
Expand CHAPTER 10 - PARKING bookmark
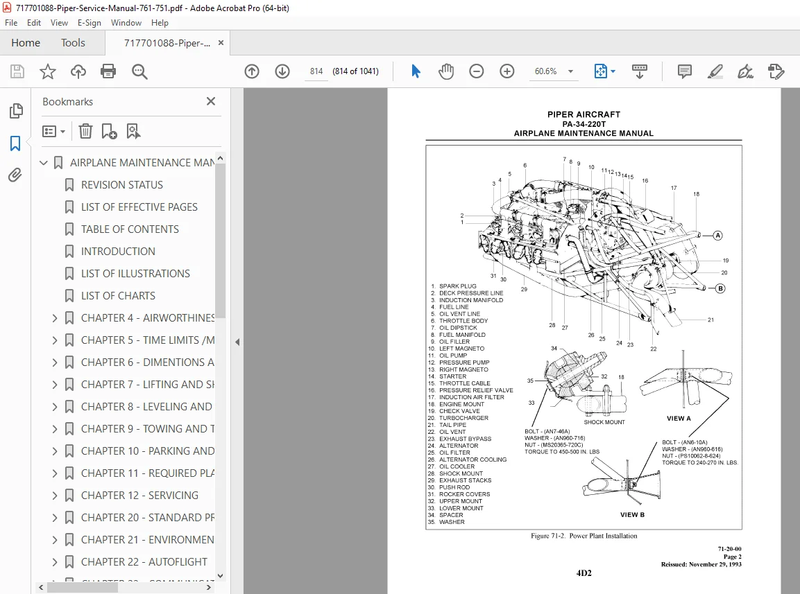pos(55,451)
